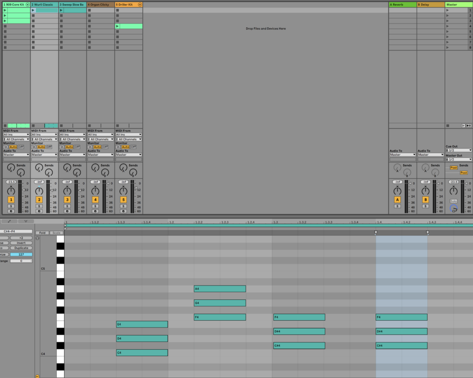Toggle track 1 activator button
This screenshot has width=473, height=378.
click(11, 200)
